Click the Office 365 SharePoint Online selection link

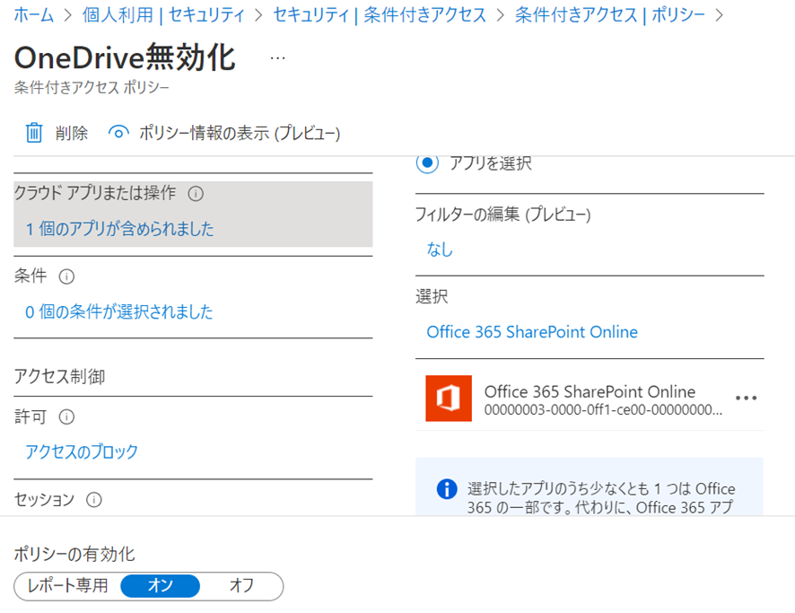(532, 332)
